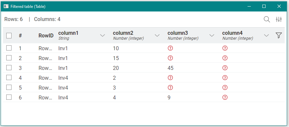Maximize the Filtered table window
289x127 pixels.
(x=264, y=7)
